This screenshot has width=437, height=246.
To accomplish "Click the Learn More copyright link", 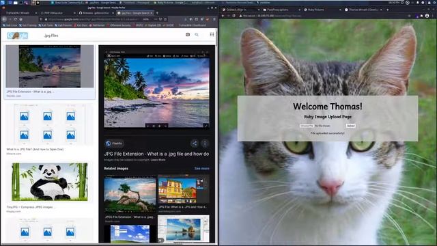I will click(158, 160).
